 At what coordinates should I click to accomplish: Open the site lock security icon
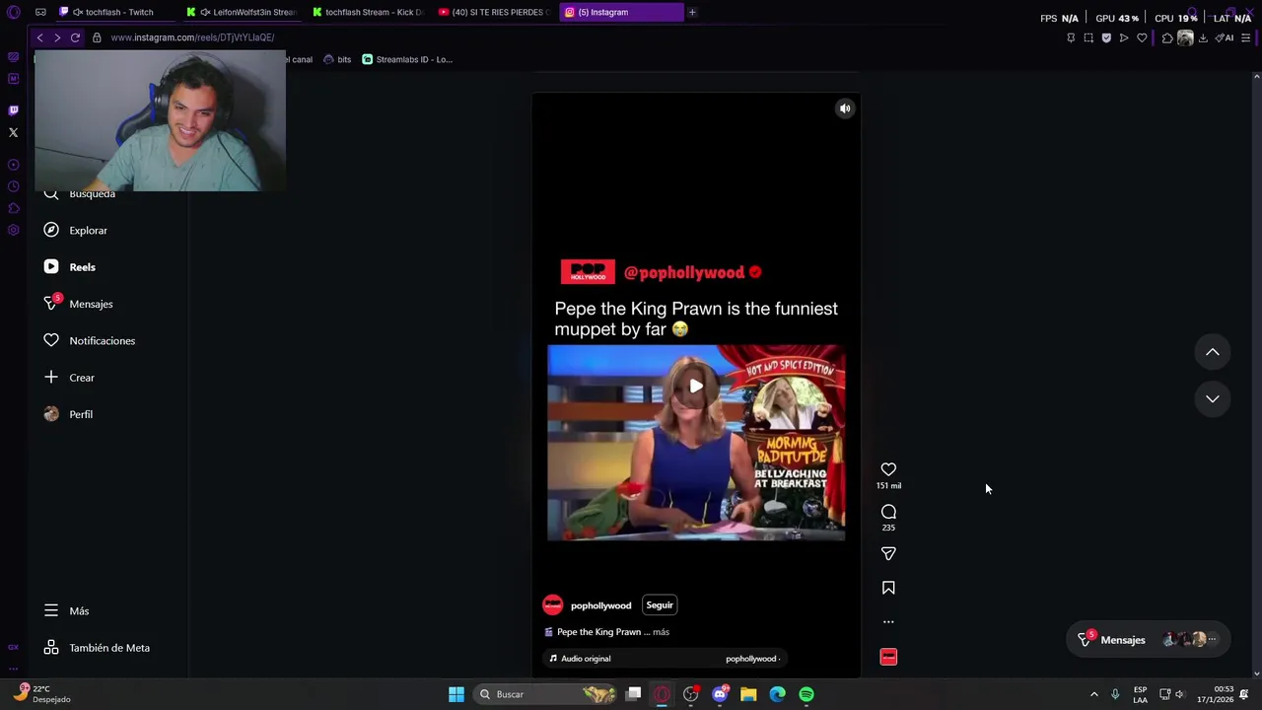pos(97,37)
